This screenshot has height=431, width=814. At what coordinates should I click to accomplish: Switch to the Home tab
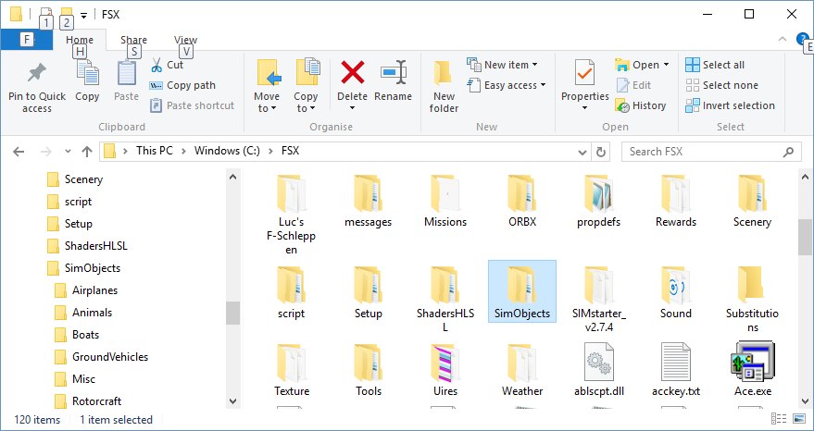coord(80,40)
